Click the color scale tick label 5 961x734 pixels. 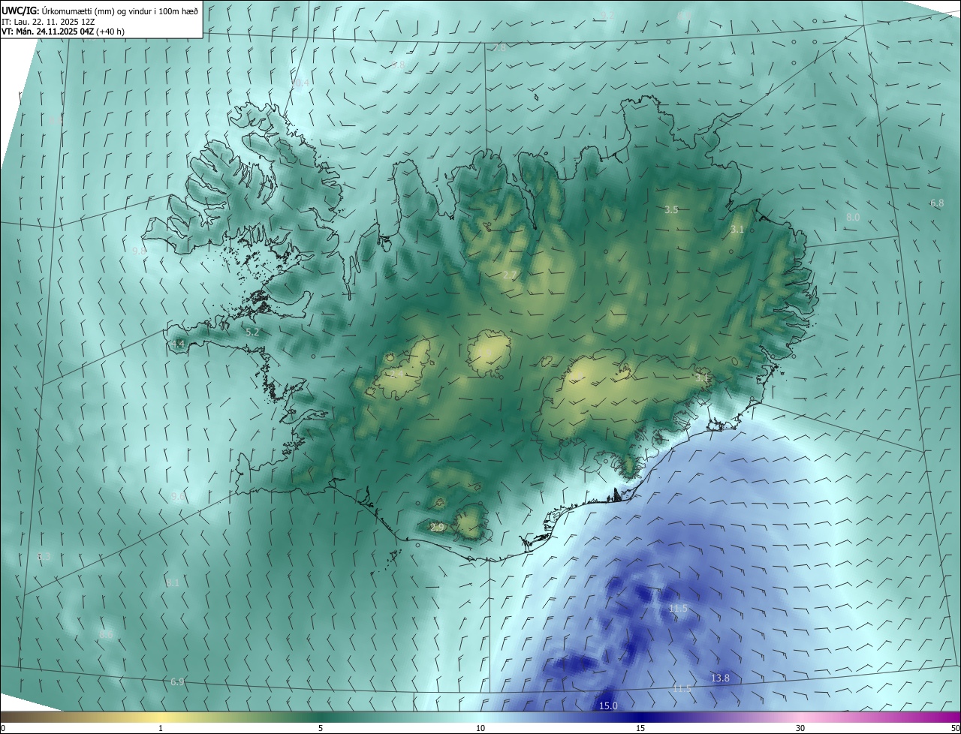pyautogui.click(x=321, y=728)
